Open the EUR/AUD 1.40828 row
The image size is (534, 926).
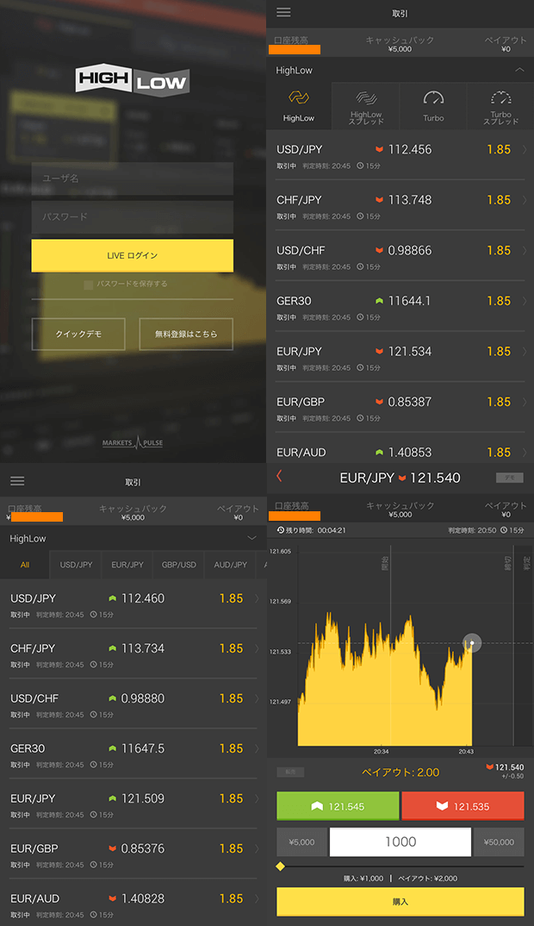point(133,905)
